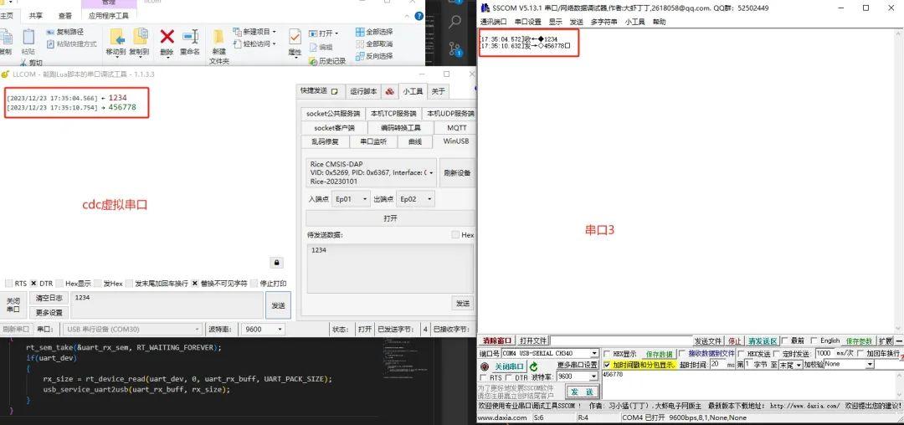Screen dimensions: 904x425
Task: Click LLCOM send text field containing 1234
Action: (167, 305)
